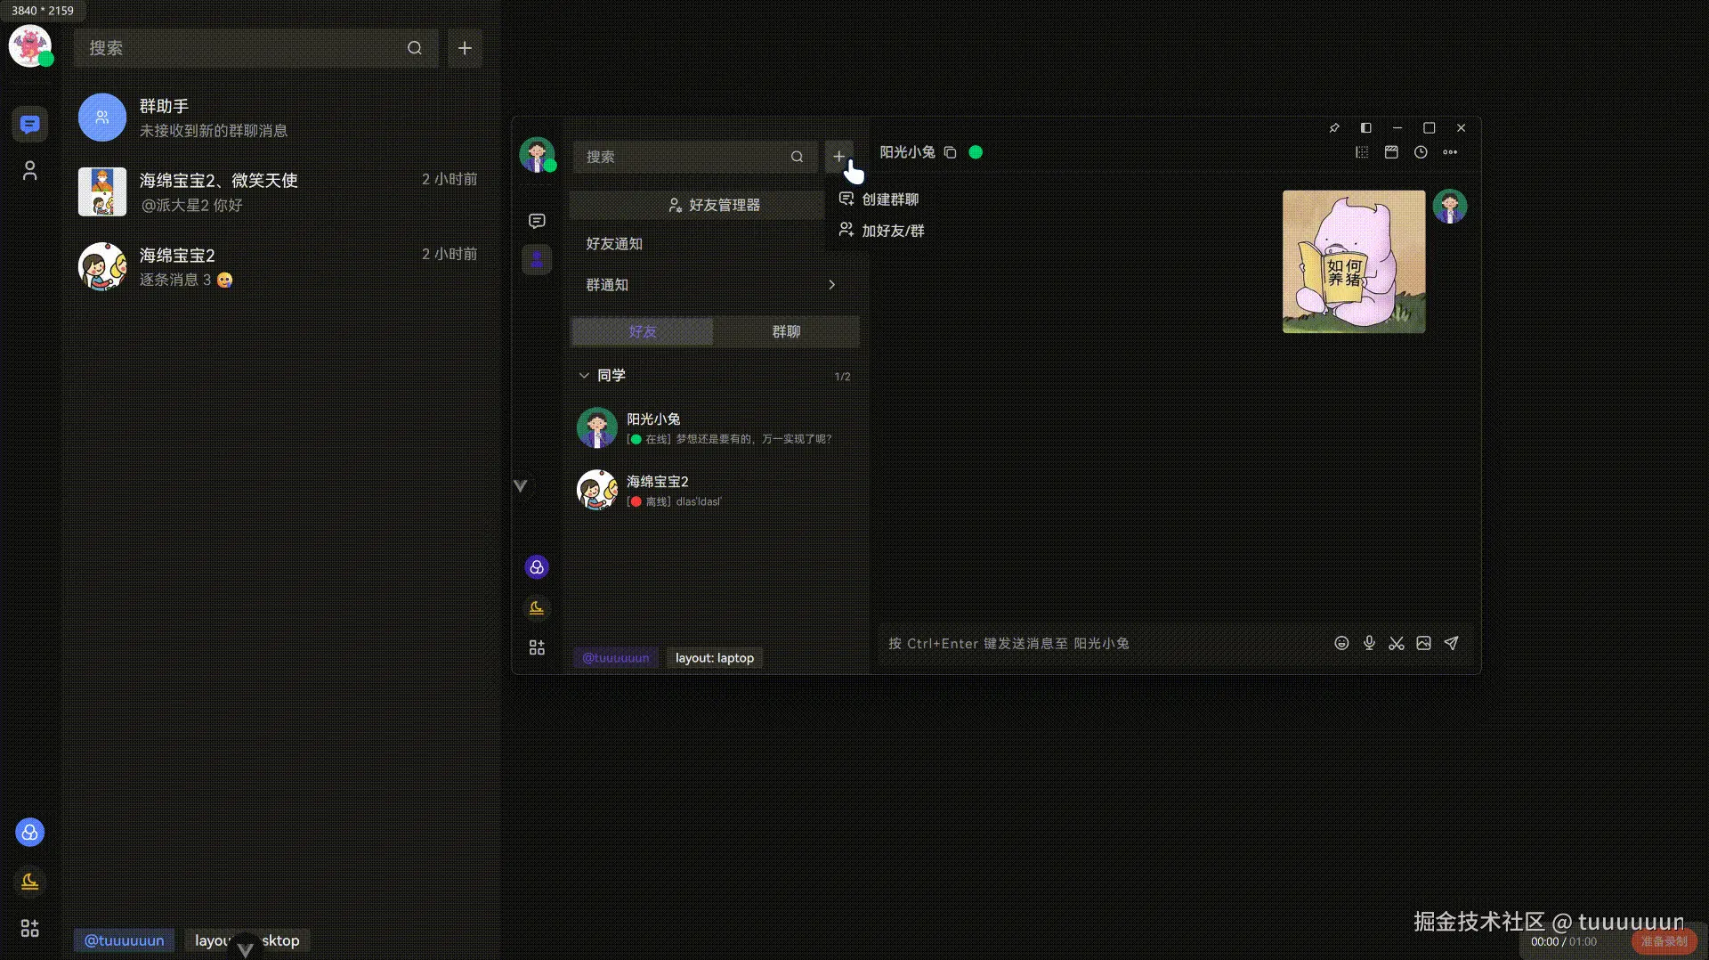Start a video call from the chat toolbar
Image resolution: width=1709 pixels, height=960 pixels.
coord(1391,152)
